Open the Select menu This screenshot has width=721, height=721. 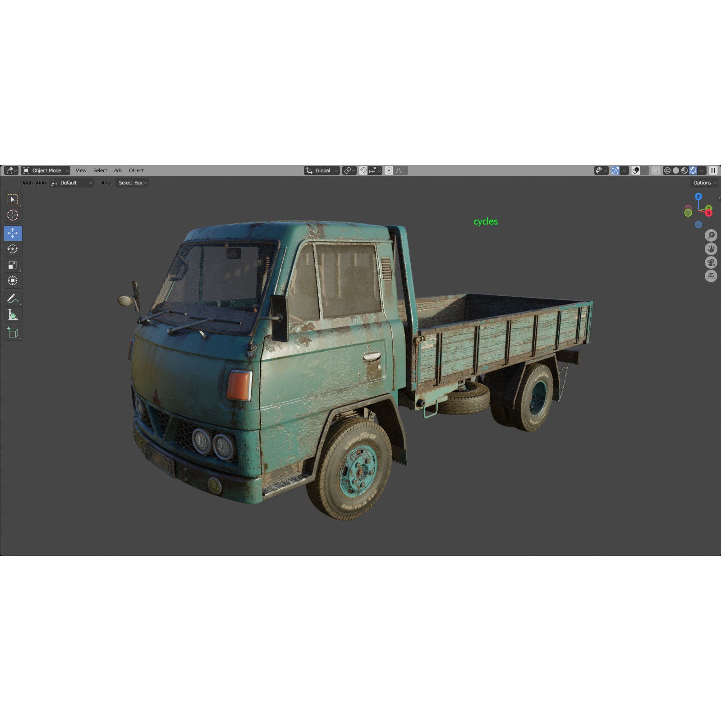[x=100, y=170]
